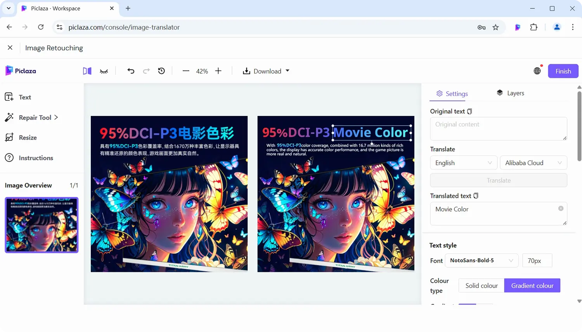View site information icon in address bar
The width and height of the screenshot is (582, 332).
click(59, 27)
